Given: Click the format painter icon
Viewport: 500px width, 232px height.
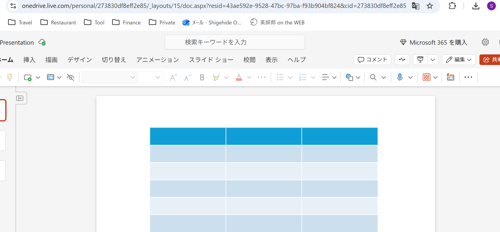Looking at the screenshot, I should click(x=10, y=77).
